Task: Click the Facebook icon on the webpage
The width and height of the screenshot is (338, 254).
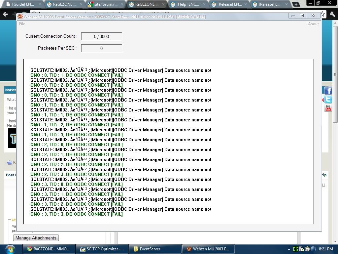Action: pos(328,91)
